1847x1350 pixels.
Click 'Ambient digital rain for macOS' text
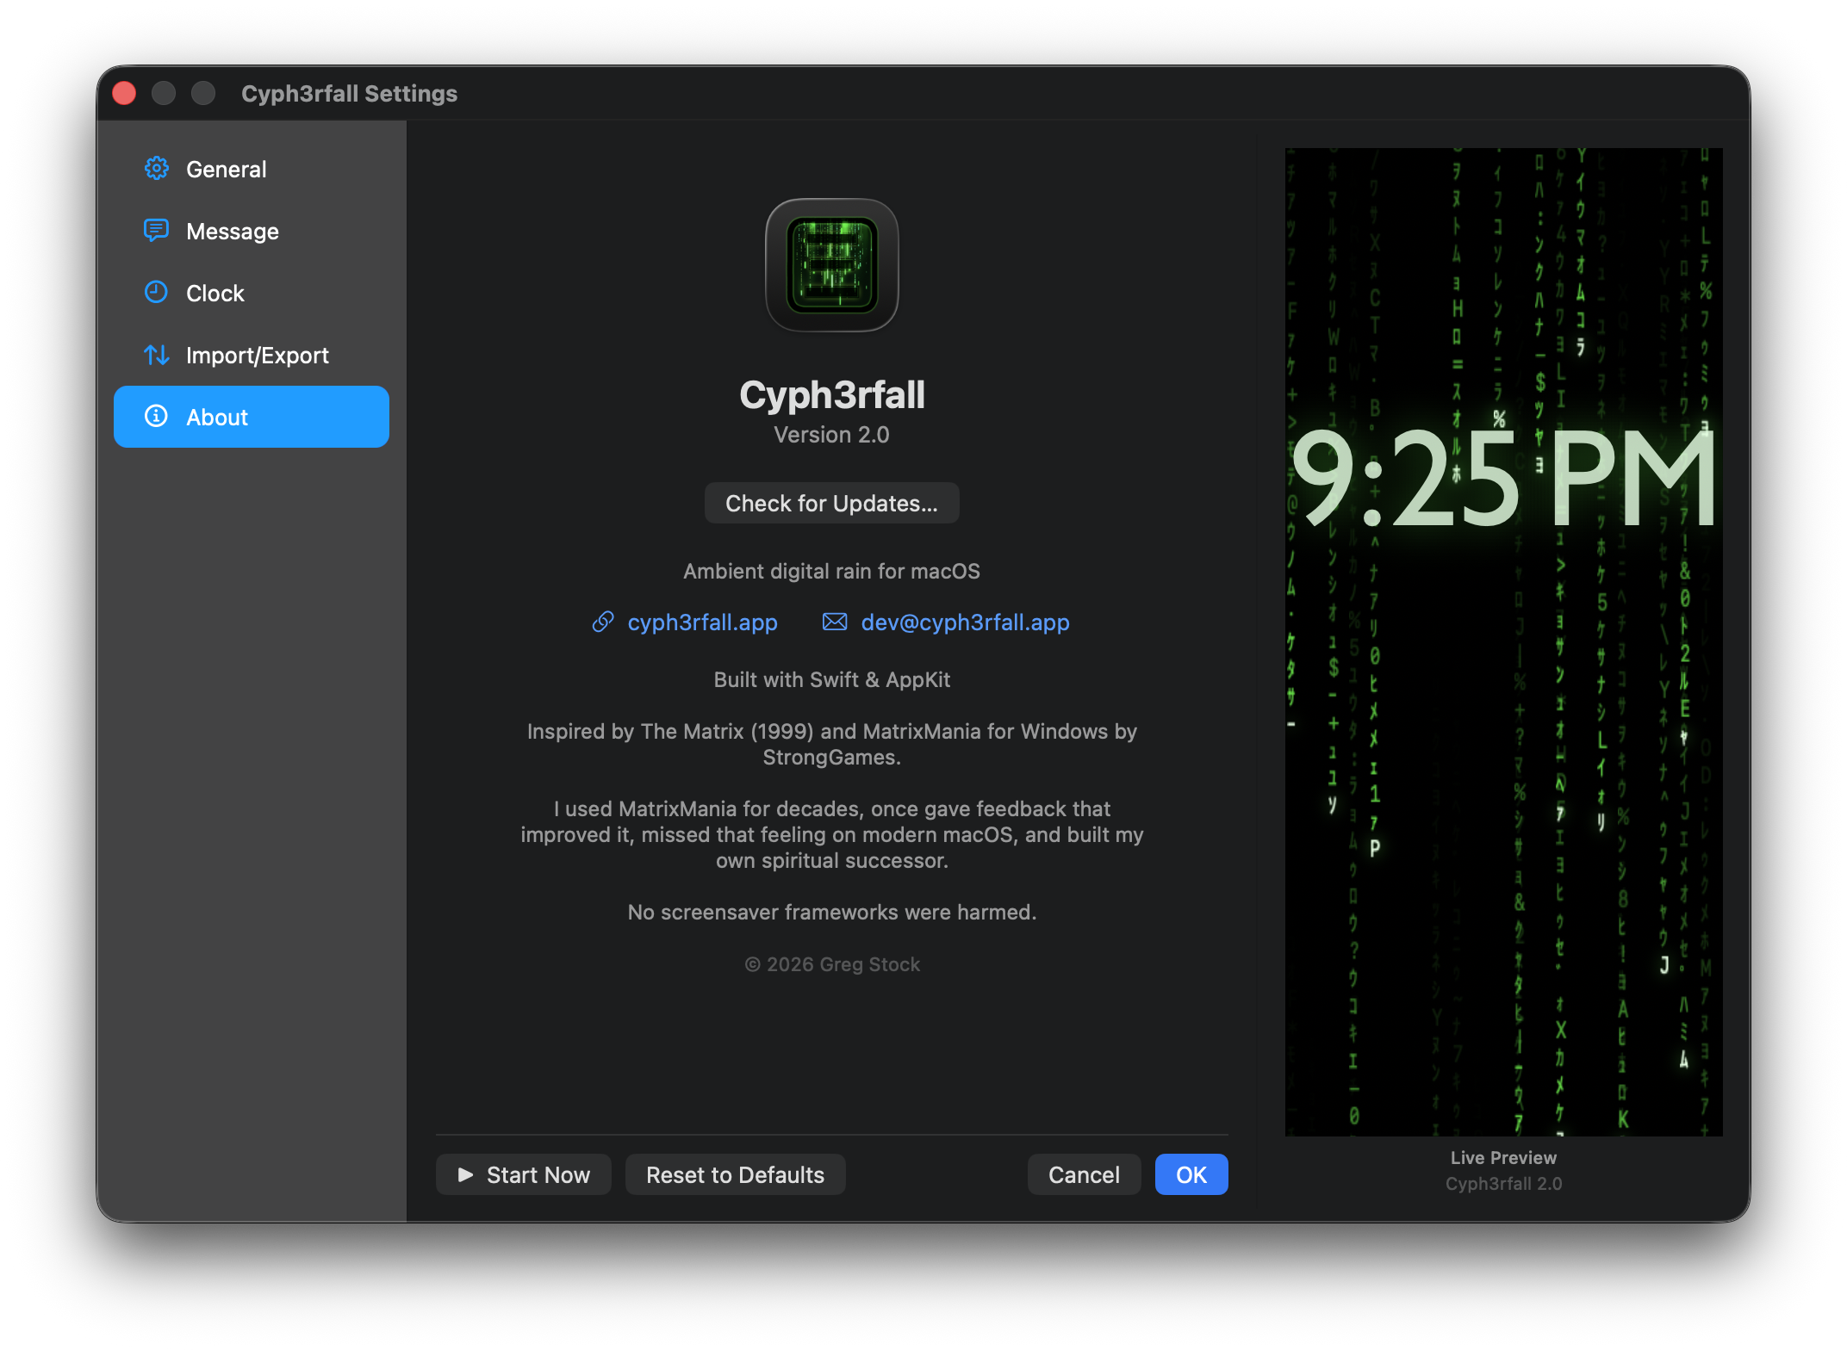[x=831, y=572]
